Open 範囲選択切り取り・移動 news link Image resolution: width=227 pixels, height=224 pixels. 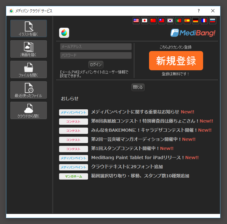pyautogui.click(x=140, y=176)
